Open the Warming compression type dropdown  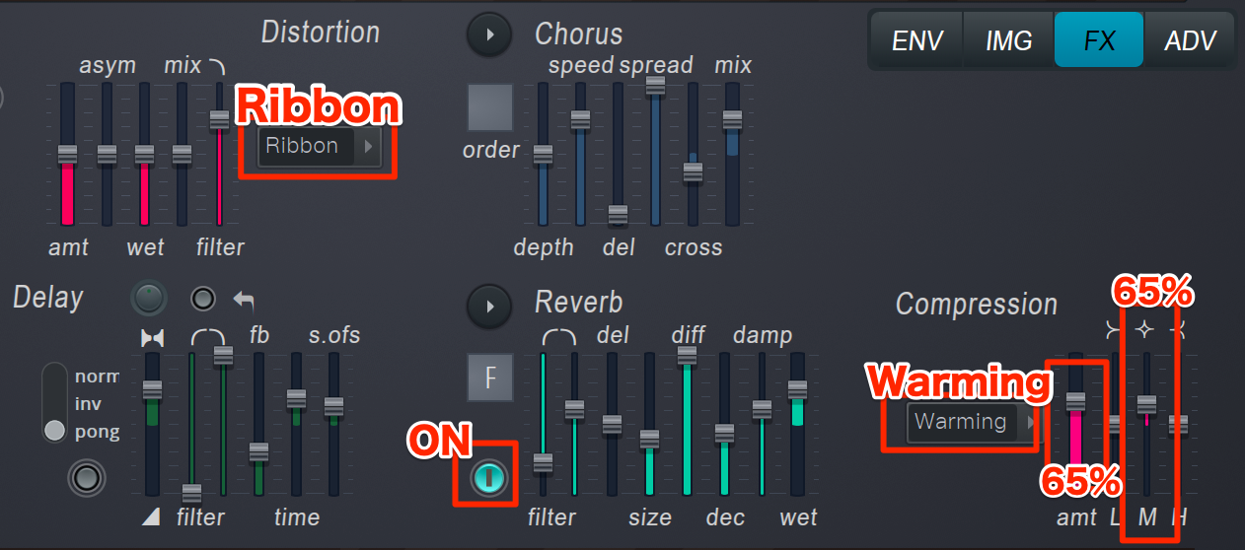971,422
